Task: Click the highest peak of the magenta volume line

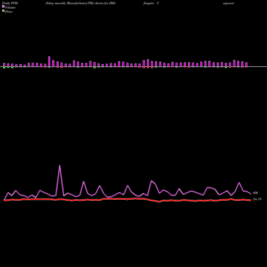Action: point(60,166)
